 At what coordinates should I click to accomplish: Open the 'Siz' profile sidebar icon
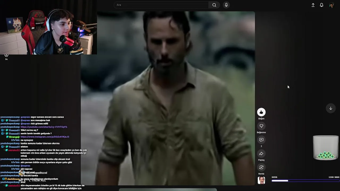[6, 57]
